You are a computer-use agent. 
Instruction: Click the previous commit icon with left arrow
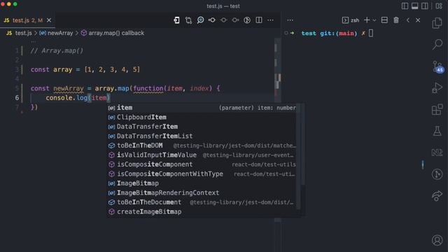click(x=212, y=20)
